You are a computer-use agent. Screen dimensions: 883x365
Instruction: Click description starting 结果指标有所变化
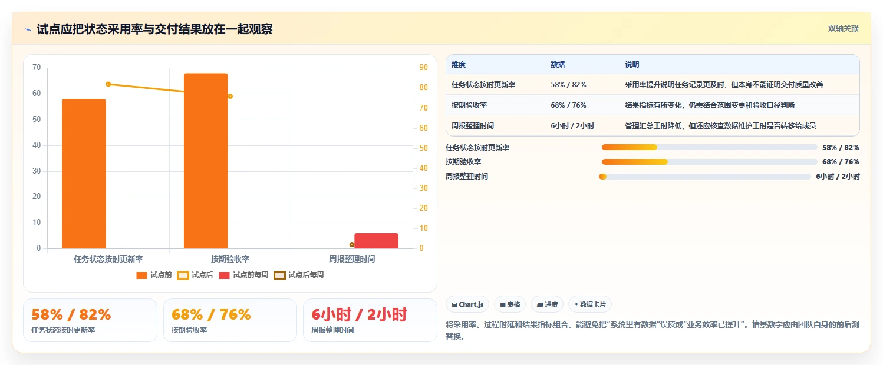click(710, 105)
